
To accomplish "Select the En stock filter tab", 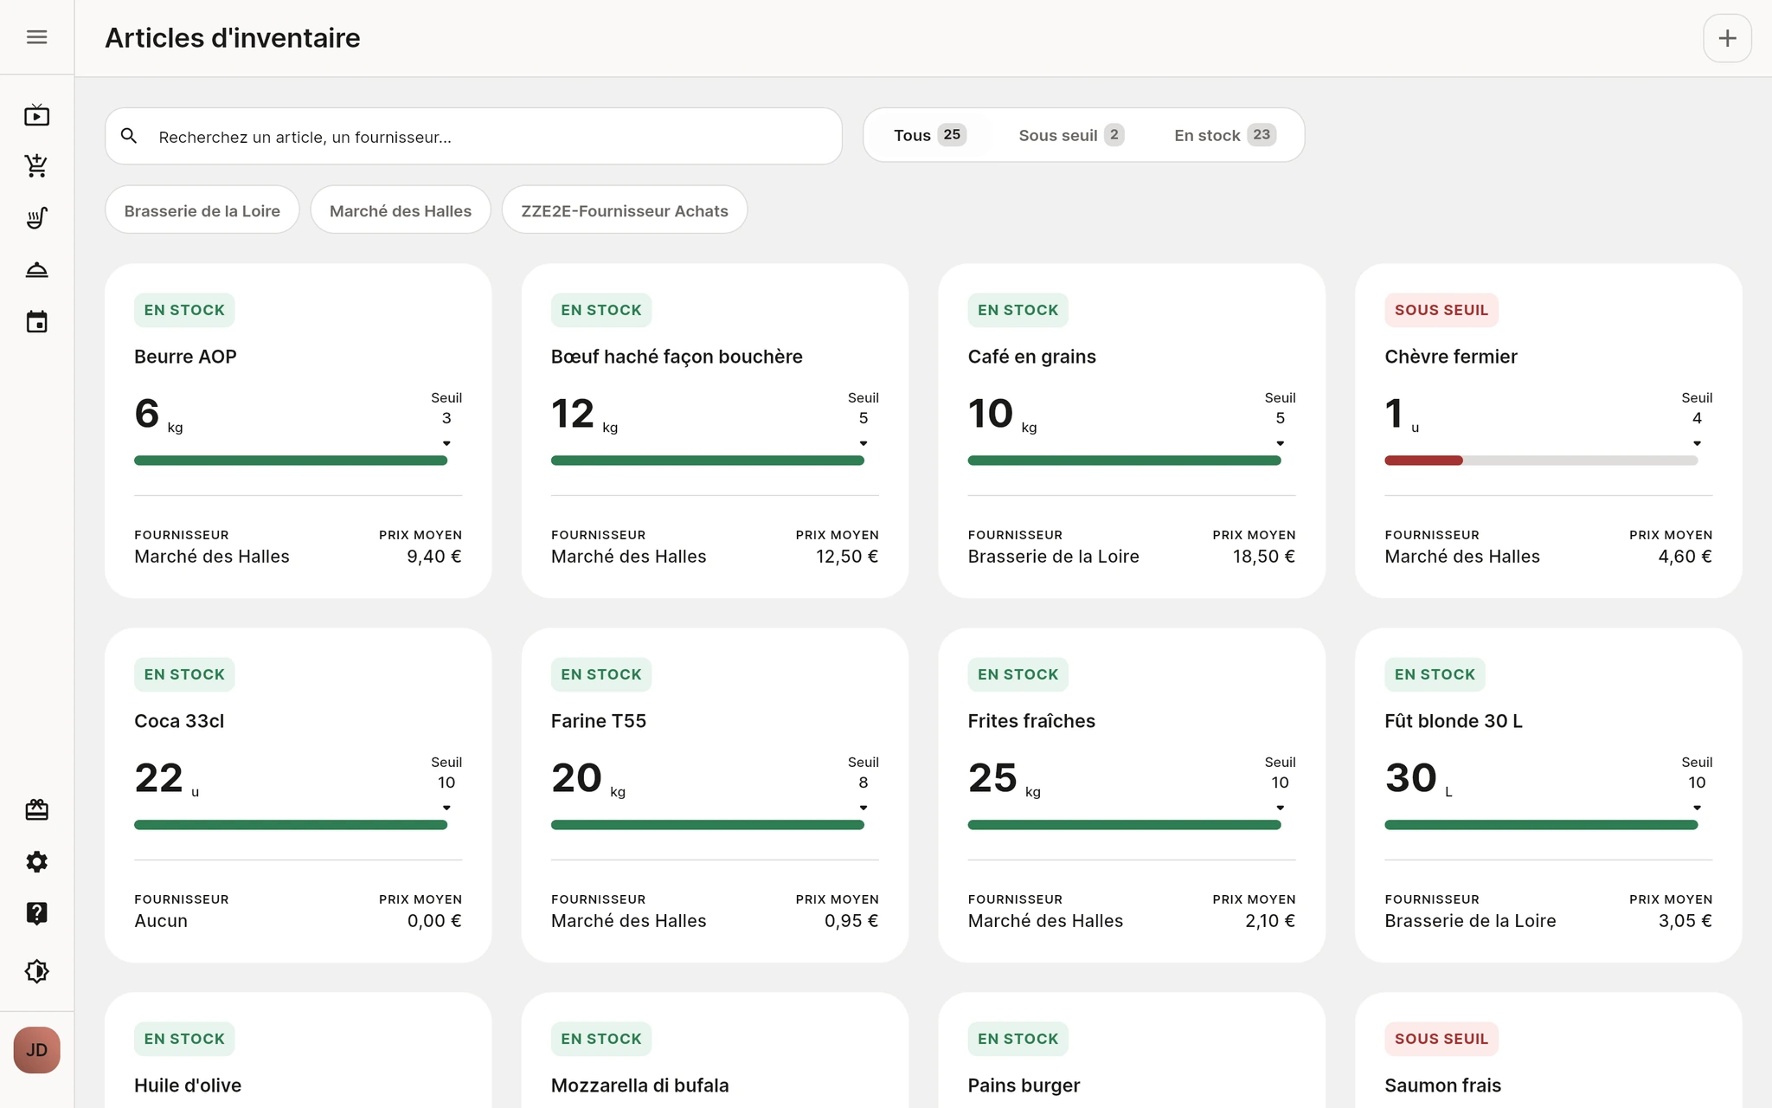I will (x=1224, y=135).
